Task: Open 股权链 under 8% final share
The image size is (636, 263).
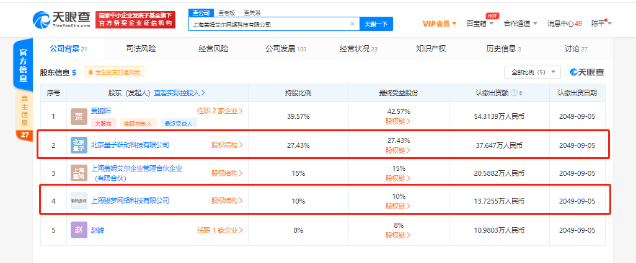Action: coord(399,236)
